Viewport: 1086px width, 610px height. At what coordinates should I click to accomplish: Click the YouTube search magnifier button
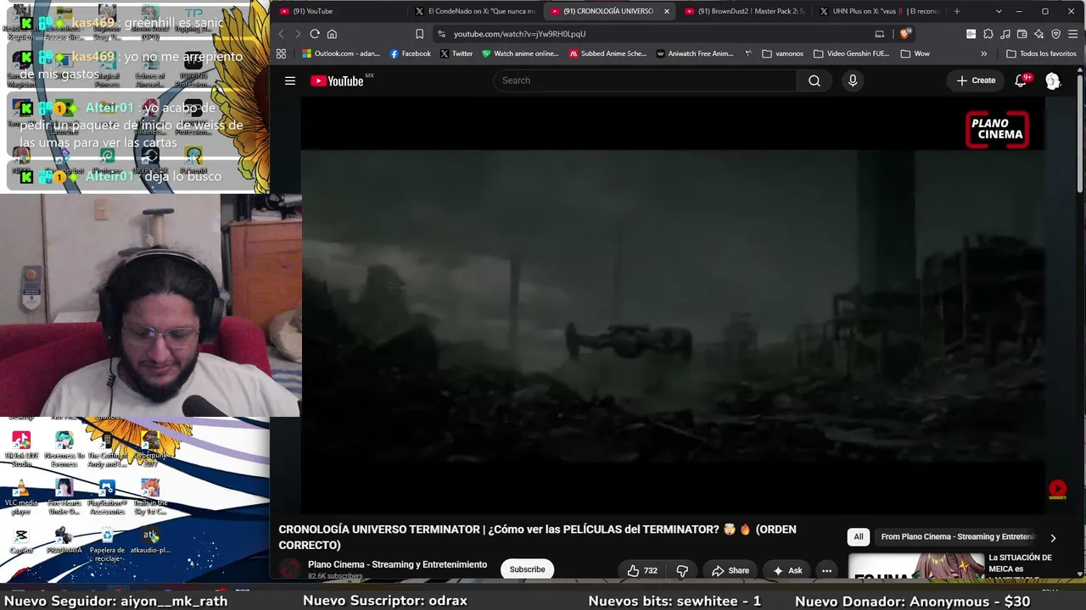point(814,80)
